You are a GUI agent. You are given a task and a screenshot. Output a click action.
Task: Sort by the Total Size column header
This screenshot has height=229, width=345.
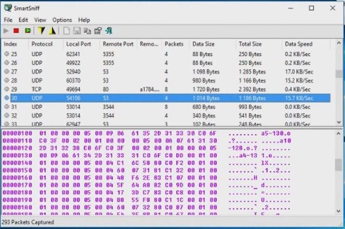(259, 44)
